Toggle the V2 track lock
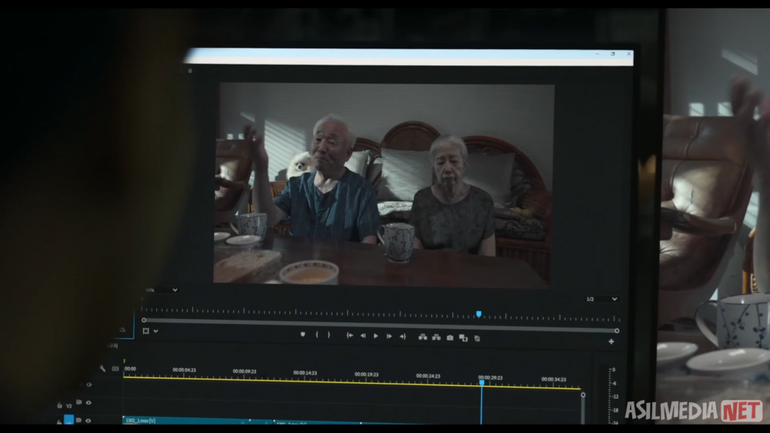This screenshot has width=770, height=433. (60, 405)
